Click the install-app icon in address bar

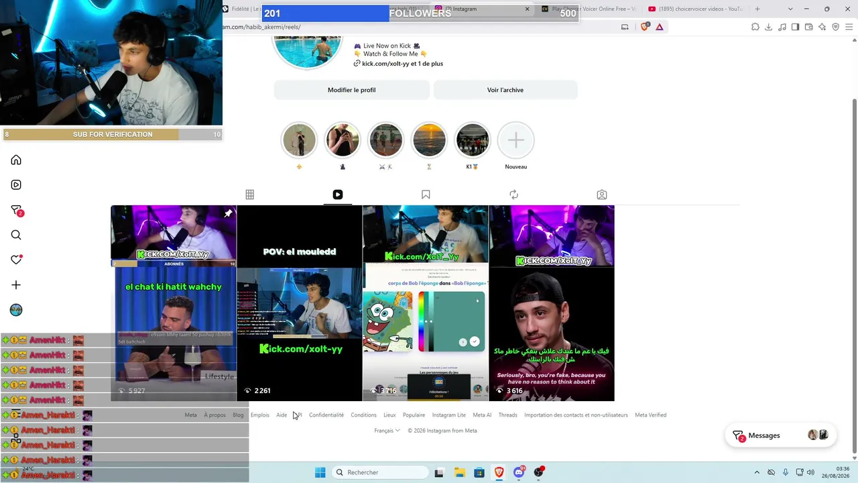click(x=625, y=27)
